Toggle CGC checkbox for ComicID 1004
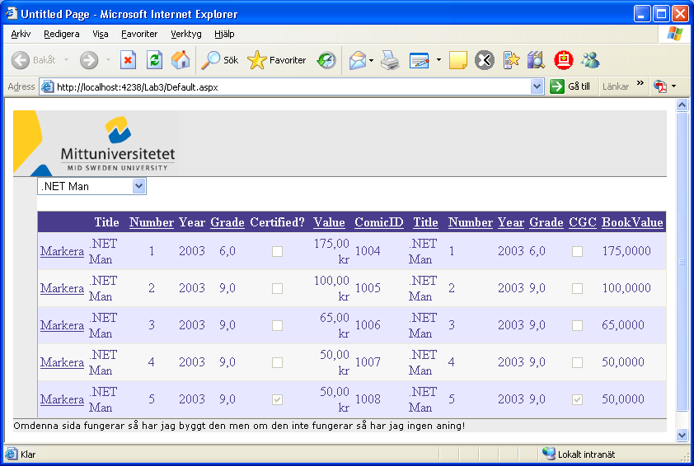Screen dimensions: 694x466 pos(577,252)
